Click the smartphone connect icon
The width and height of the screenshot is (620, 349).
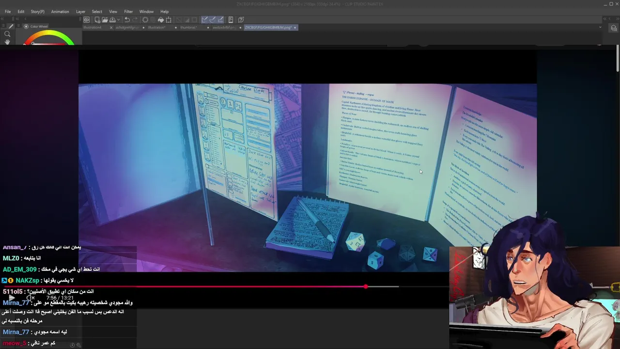[231, 20]
